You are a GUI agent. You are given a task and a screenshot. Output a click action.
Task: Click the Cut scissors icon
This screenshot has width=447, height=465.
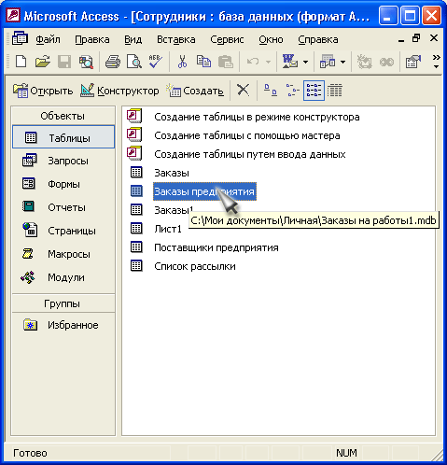coord(182,62)
